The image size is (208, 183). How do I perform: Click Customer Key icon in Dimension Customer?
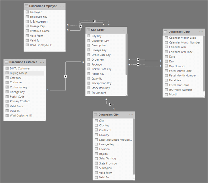7,87
